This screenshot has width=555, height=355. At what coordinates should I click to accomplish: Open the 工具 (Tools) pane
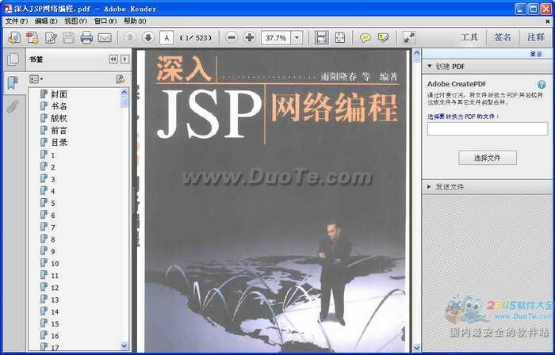(x=469, y=37)
